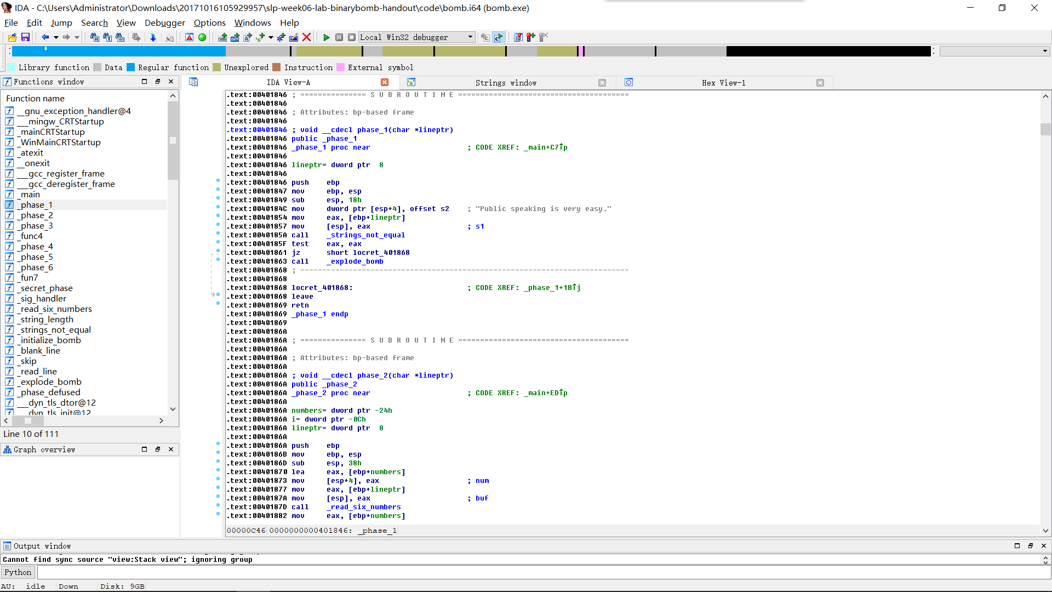Click the red X delete icon in toolbar
Image resolution: width=1052 pixels, height=592 pixels.
pyautogui.click(x=307, y=37)
